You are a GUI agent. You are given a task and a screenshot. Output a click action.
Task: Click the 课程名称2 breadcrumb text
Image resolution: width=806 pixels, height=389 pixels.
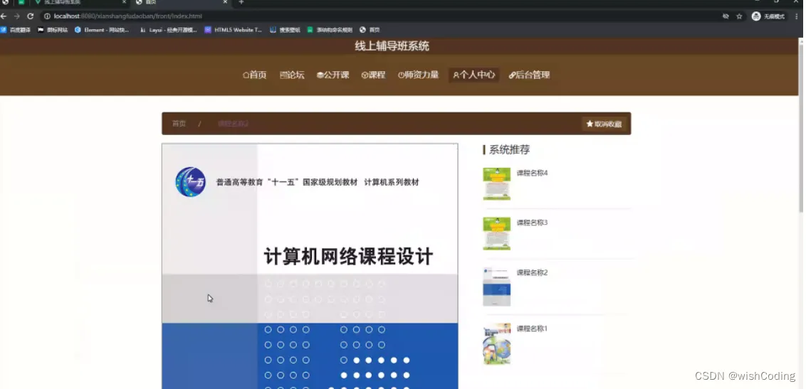234,124
